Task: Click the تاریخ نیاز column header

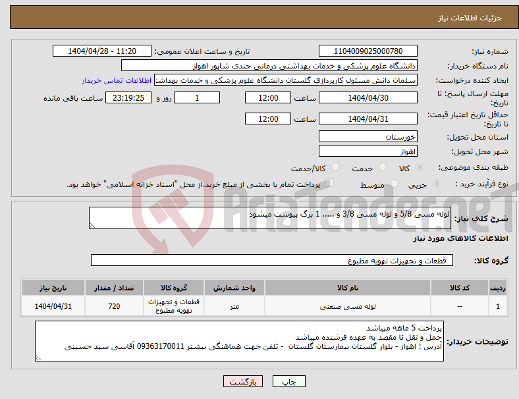Action: point(53,288)
